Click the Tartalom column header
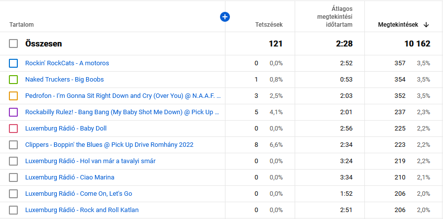 [21, 25]
